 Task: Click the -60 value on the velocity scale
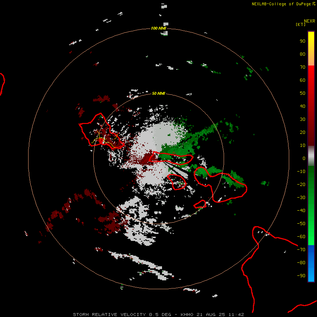[x=301, y=237]
